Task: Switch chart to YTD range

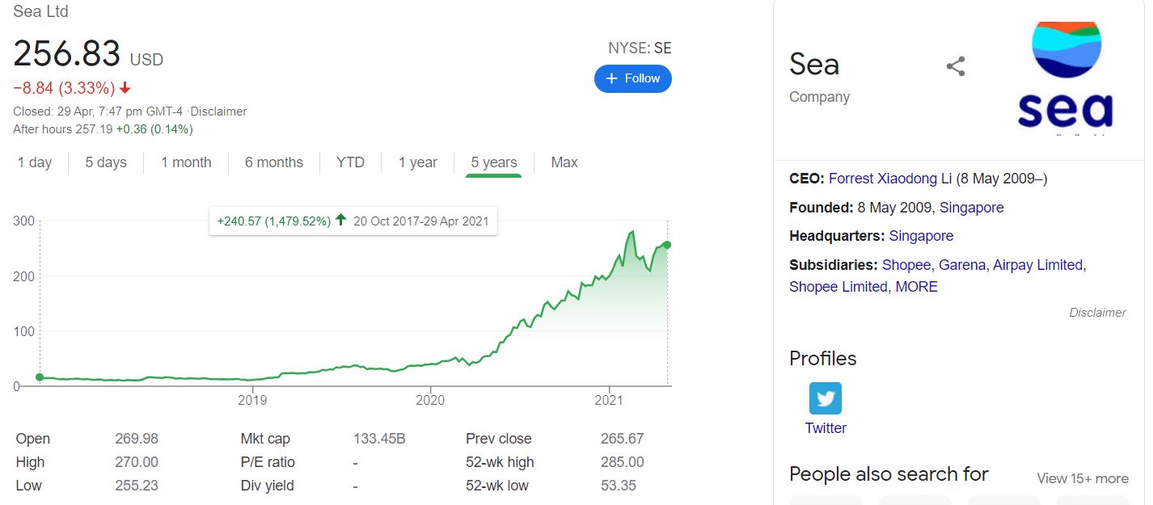Action: 351,162
